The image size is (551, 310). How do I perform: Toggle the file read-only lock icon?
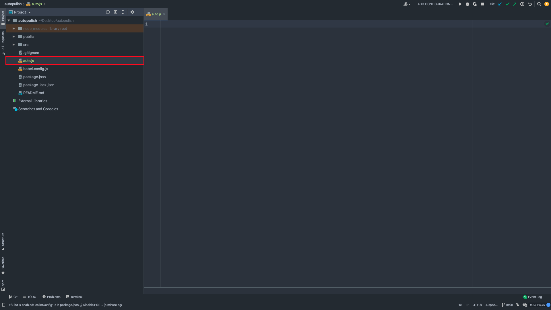coord(518,305)
